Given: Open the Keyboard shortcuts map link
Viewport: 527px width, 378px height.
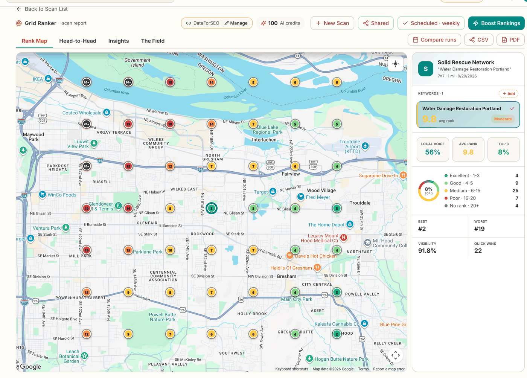Looking at the screenshot, I should coord(292,369).
